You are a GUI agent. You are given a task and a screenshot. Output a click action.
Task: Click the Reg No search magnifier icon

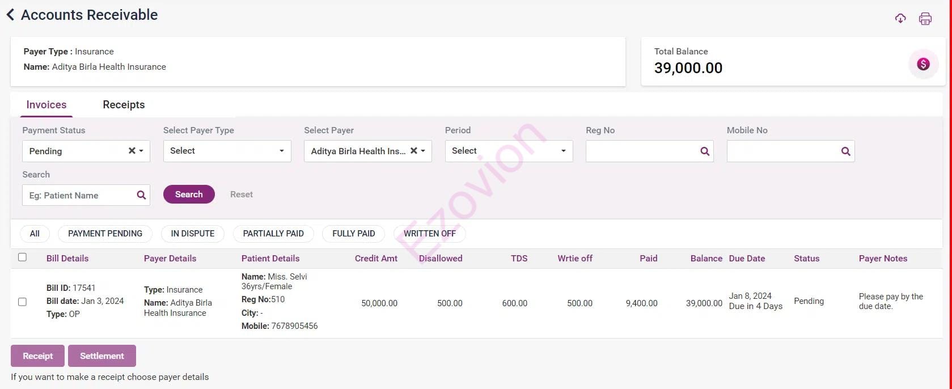705,151
